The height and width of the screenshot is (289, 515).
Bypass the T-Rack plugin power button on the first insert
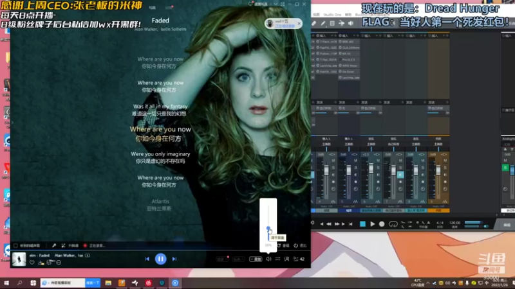(x=317, y=42)
